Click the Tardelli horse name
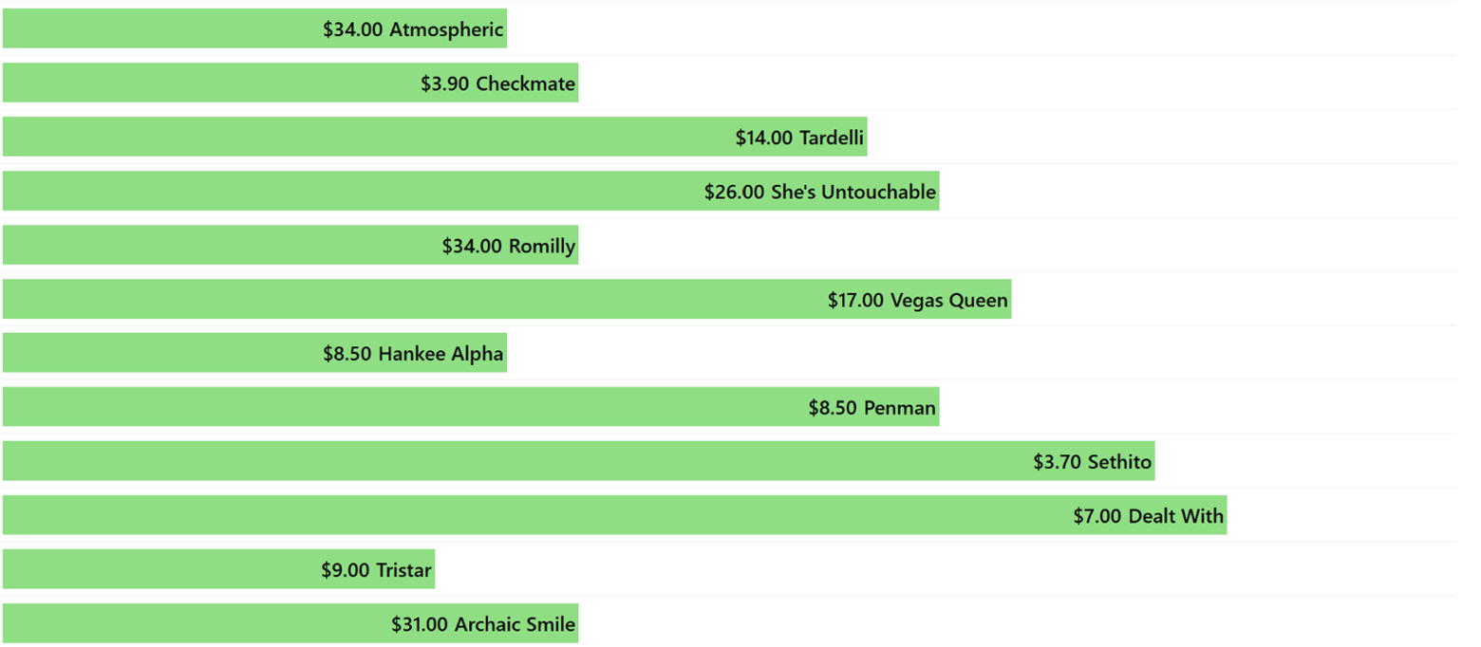The image size is (1481, 647). pyautogui.click(x=832, y=138)
